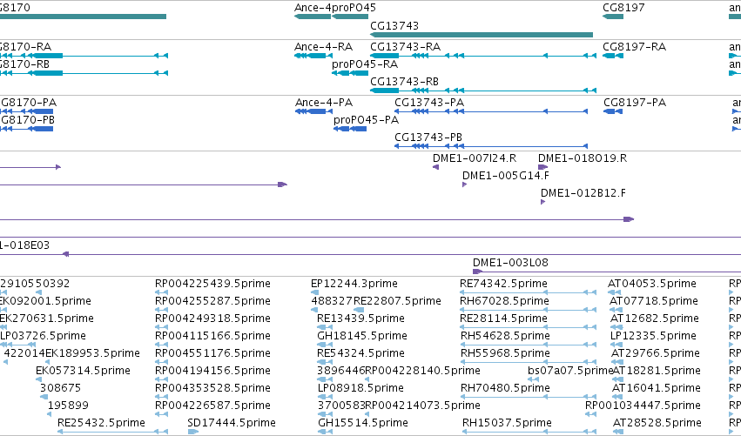
Task: Click the AT28528.5prime EST label
Action: pos(657,423)
